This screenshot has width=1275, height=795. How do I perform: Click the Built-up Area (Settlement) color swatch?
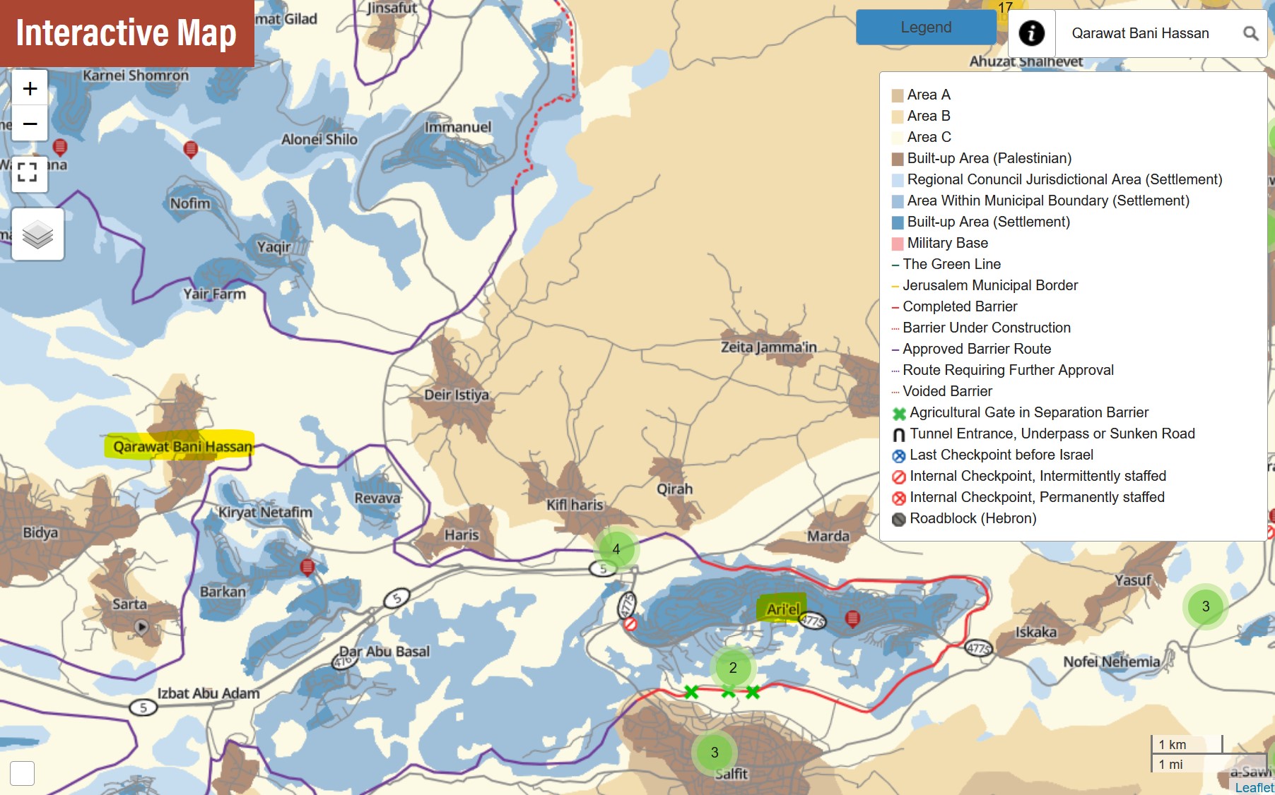pyautogui.click(x=898, y=222)
